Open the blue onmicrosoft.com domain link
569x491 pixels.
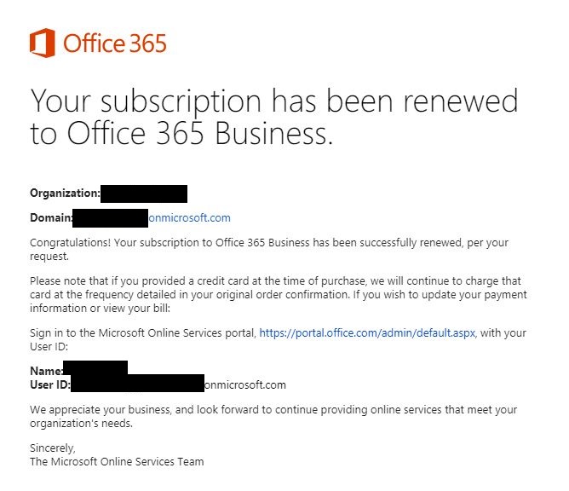point(189,218)
